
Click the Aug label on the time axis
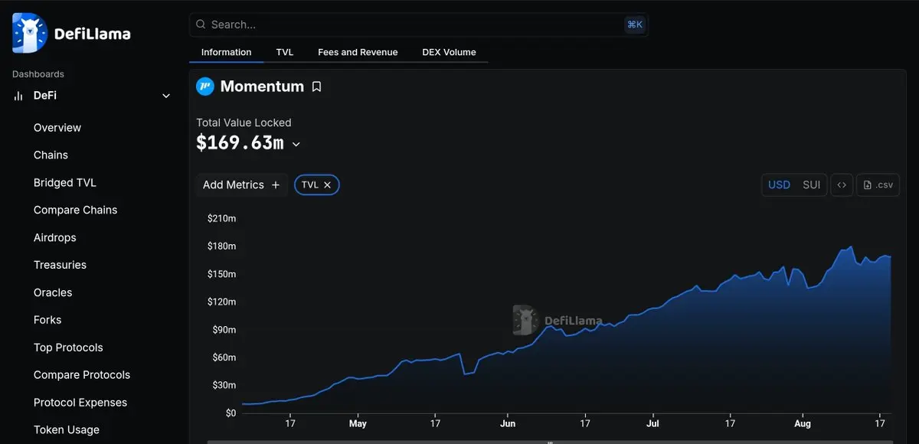point(803,423)
